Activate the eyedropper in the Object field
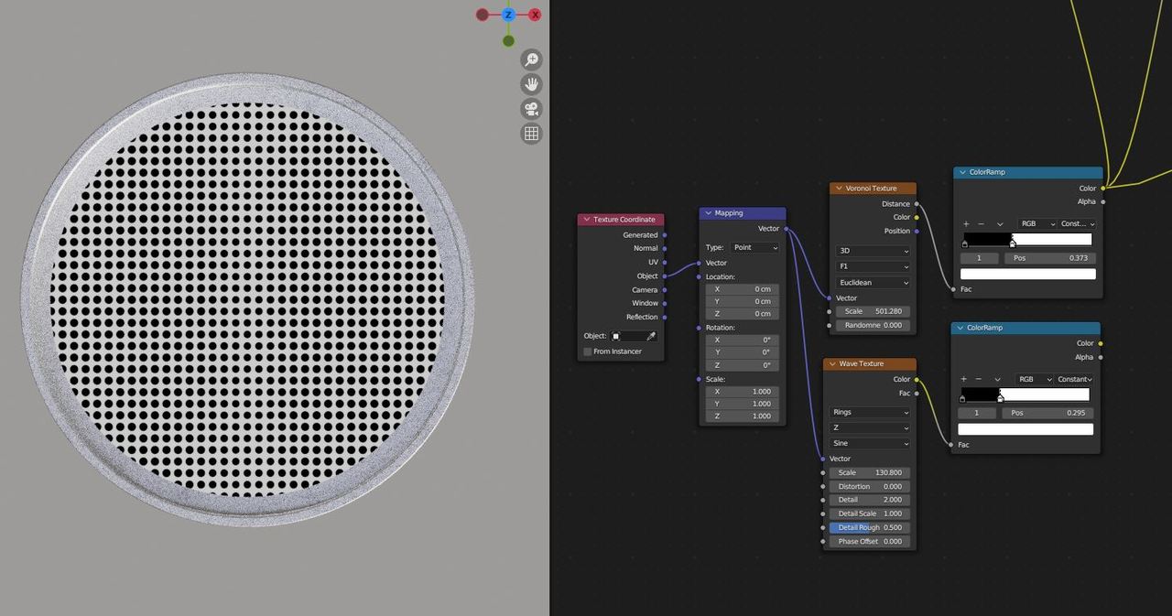Screen dimensions: 1172x616 (x=651, y=335)
